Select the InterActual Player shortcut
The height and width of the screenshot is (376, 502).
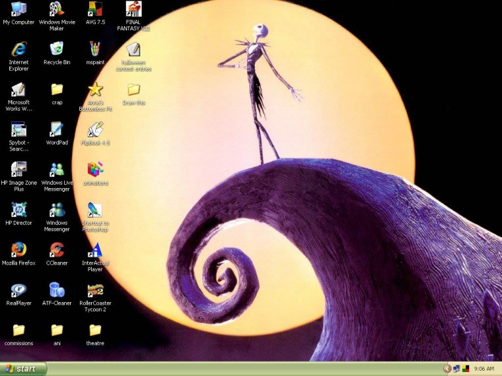click(95, 251)
